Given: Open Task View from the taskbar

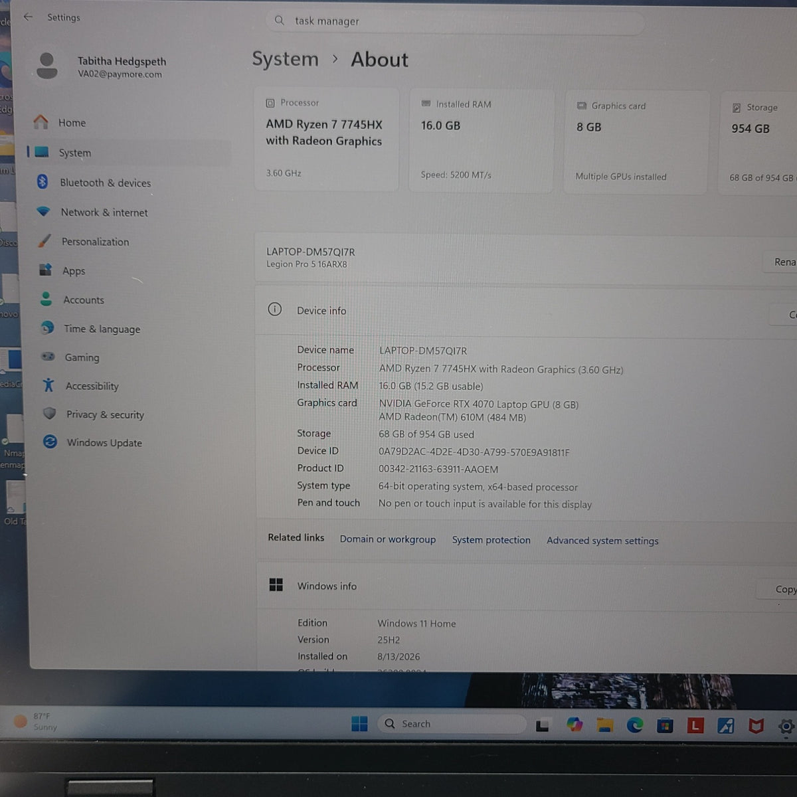Looking at the screenshot, I should pos(542,725).
